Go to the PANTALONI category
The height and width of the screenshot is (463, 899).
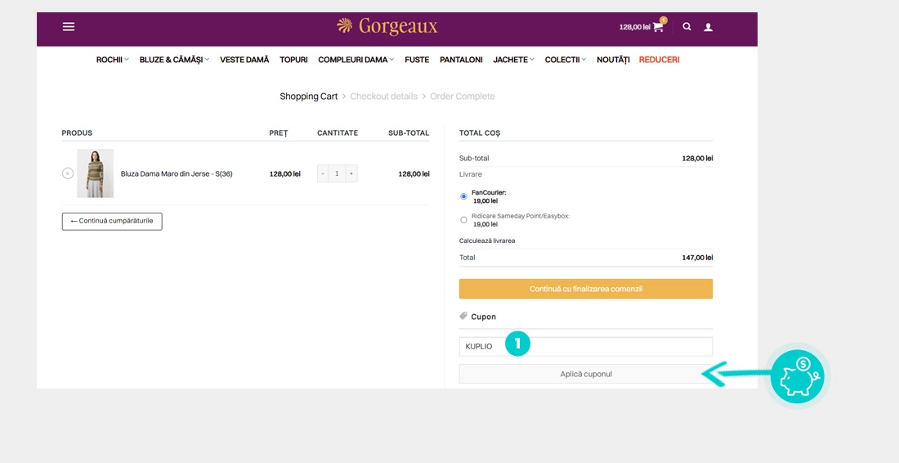pyautogui.click(x=461, y=60)
